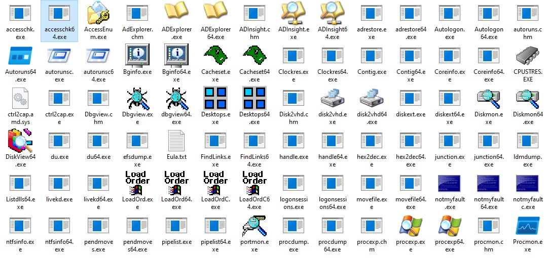Click the Listdlls64.exe file
Image resolution: width=546 pixels, height=258 pixels.
click(x=20, y=191)
